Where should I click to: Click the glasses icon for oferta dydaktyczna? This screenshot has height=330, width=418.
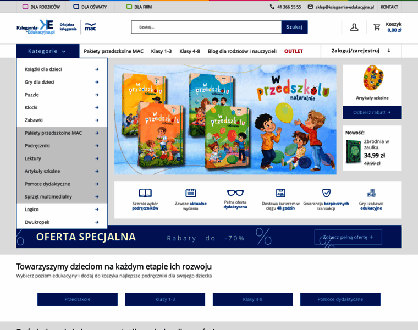235,193
